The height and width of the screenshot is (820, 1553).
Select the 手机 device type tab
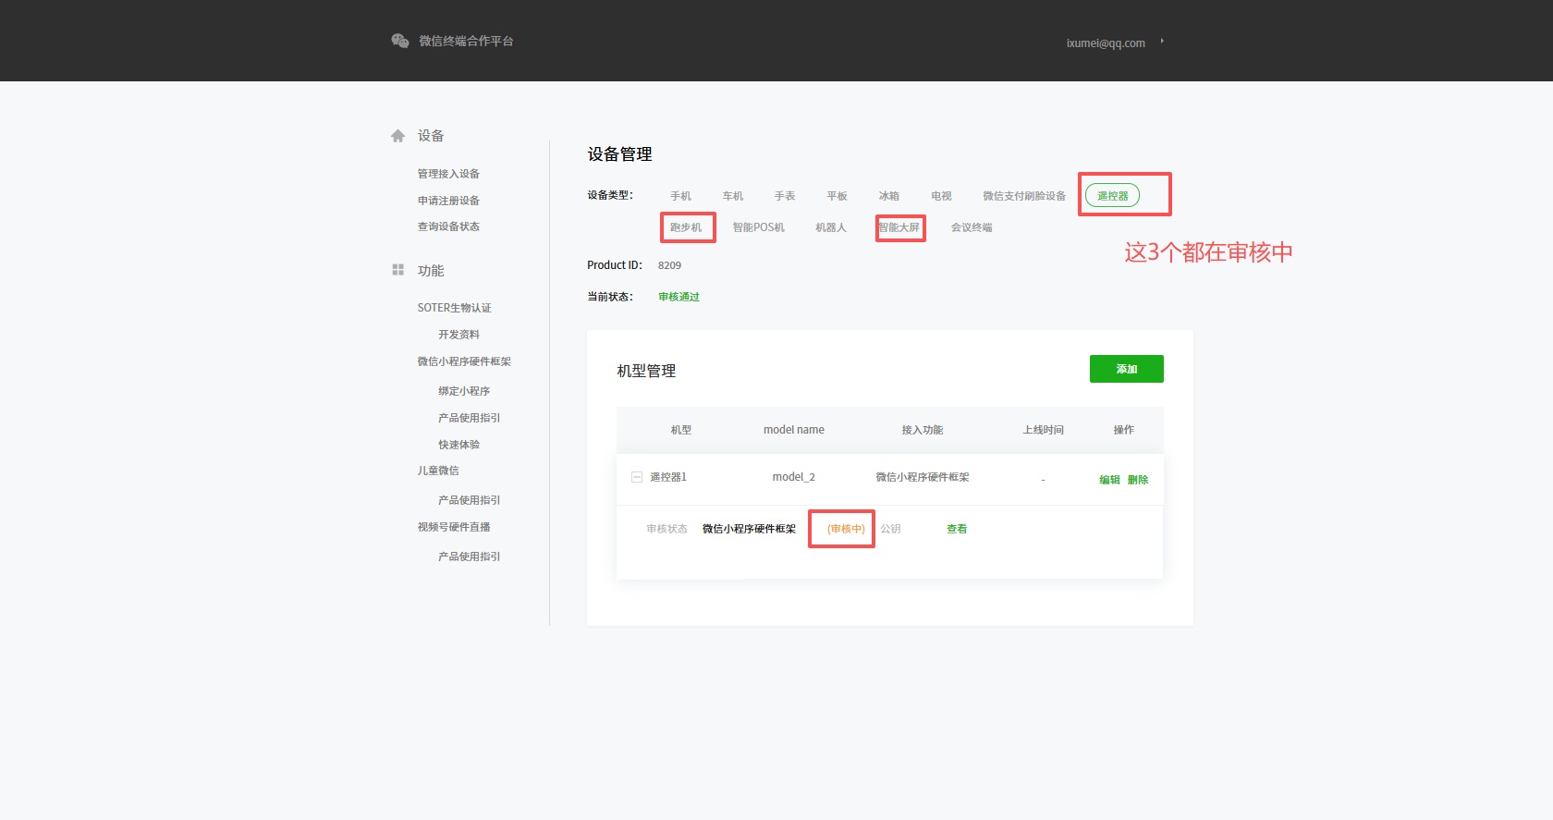click(681, 196)
